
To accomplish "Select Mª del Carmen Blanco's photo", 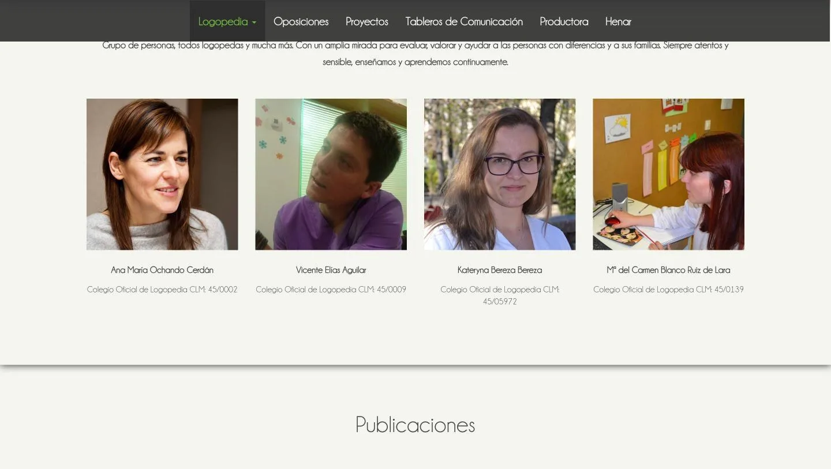I will [668, 174].
